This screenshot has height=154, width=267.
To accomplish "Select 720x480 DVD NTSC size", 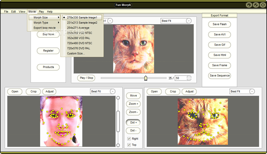I will tap(82, 43).
